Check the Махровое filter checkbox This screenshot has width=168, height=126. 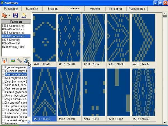click(3, 116)
